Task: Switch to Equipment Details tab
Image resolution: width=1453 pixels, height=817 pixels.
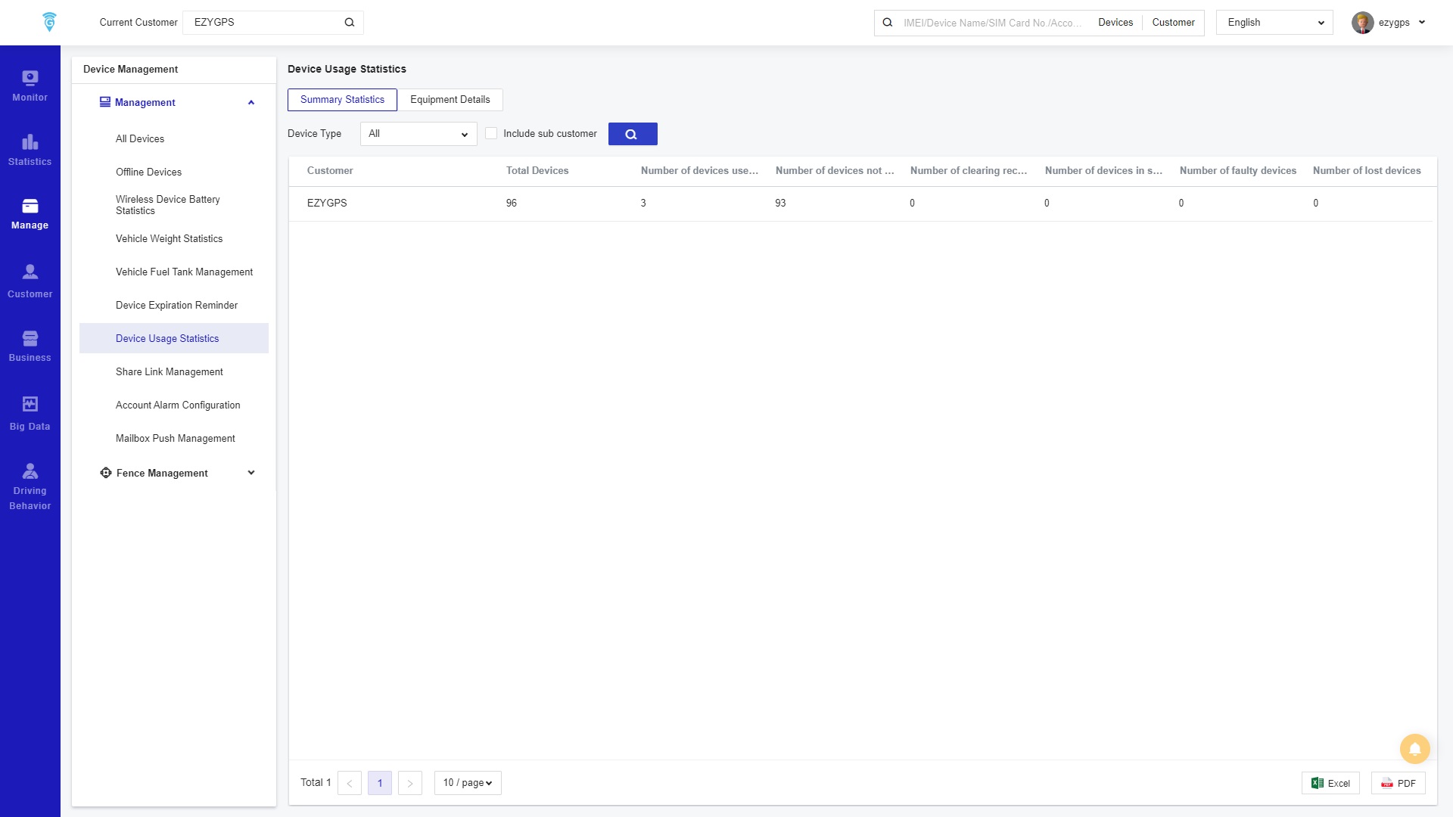Action: coord(450,100)
